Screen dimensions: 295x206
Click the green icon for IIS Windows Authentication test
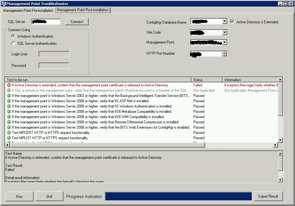pos(9,106)
